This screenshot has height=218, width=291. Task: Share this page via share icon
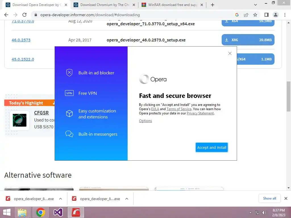(246, 15)
